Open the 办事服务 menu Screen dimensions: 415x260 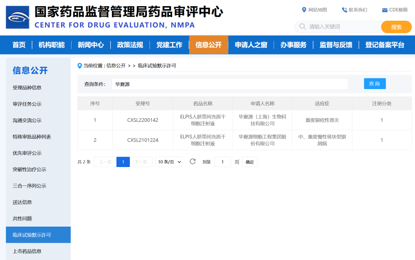tap(293, 45)
